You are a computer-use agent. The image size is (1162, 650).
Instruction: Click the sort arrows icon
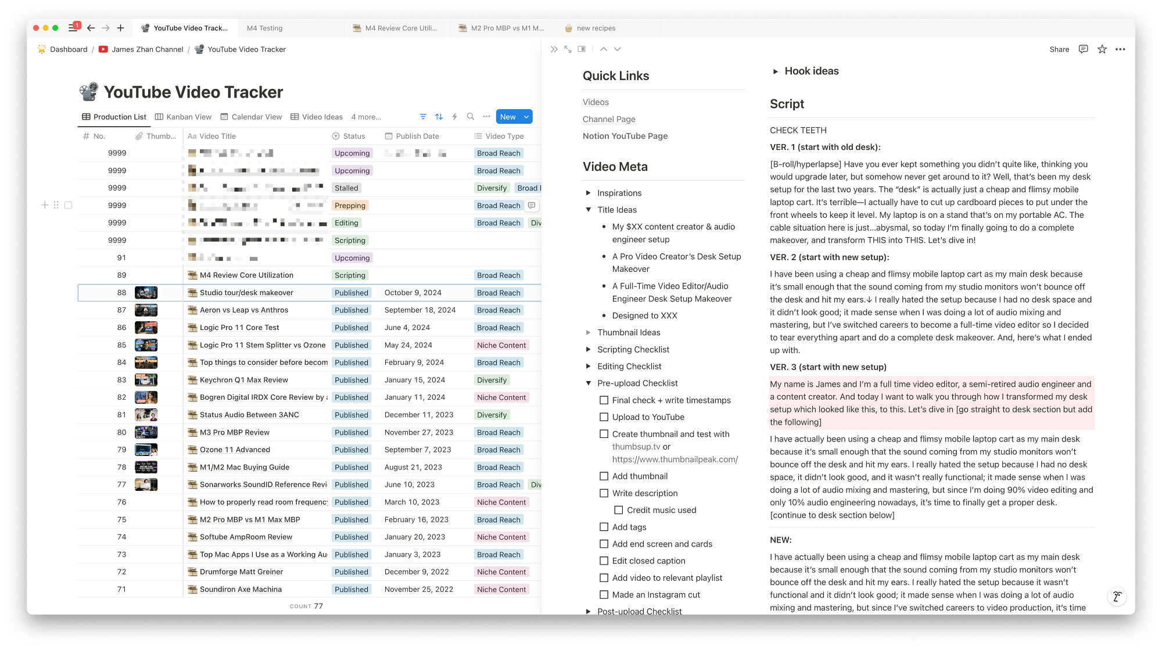coord(439,117)
